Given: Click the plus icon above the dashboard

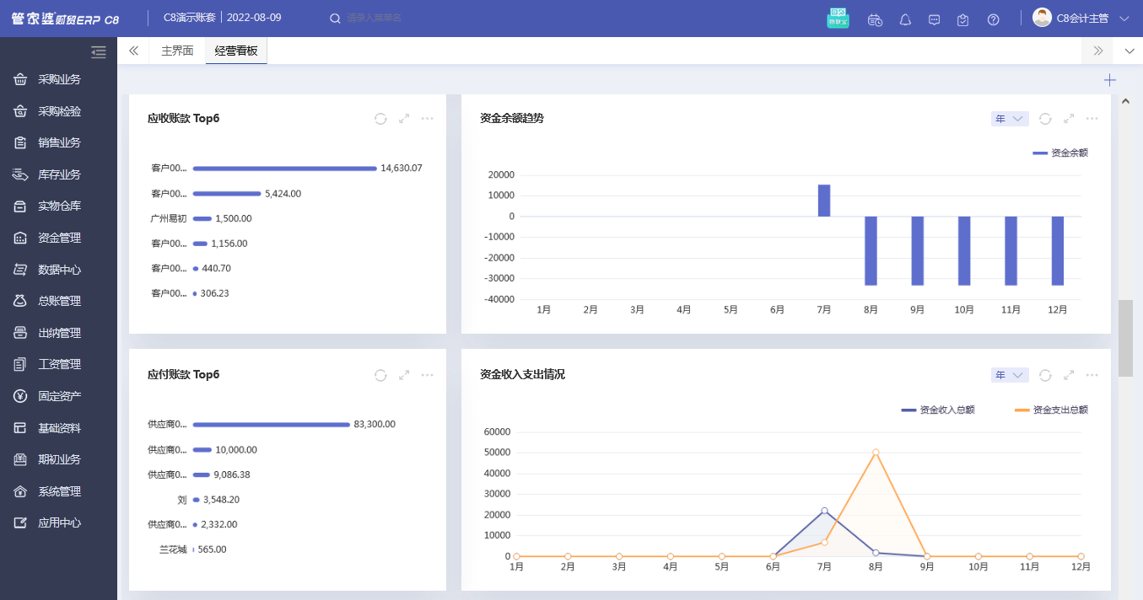Looking at the screenshot, I should point(1109,80).
